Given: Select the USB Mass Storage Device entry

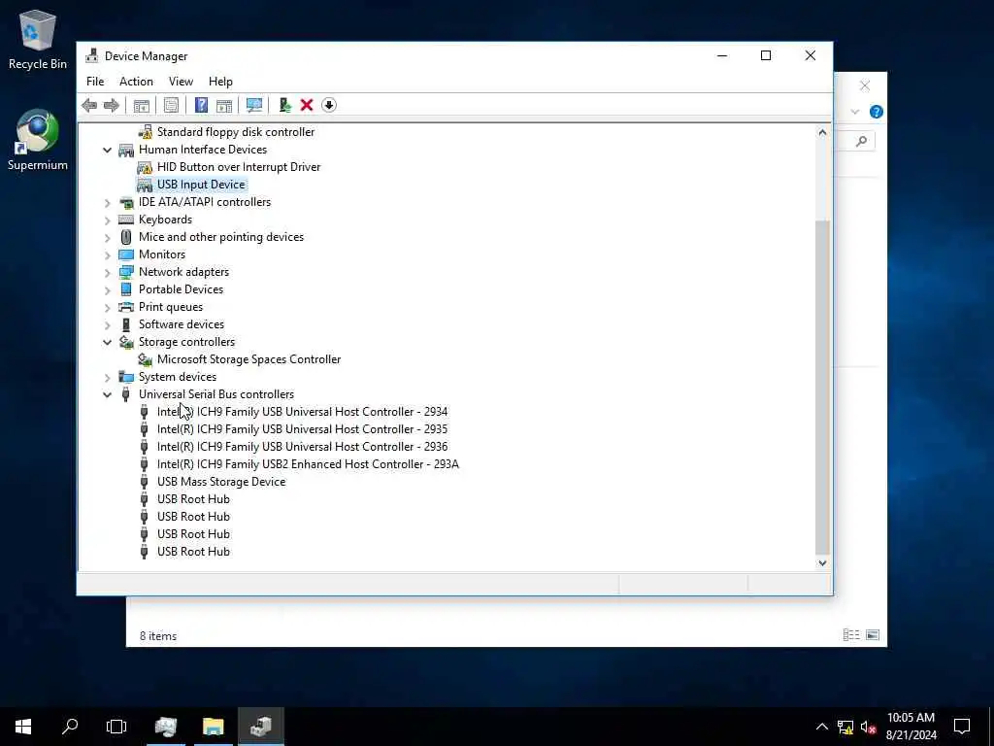Looking at the screenshot, I should [221, 482].
